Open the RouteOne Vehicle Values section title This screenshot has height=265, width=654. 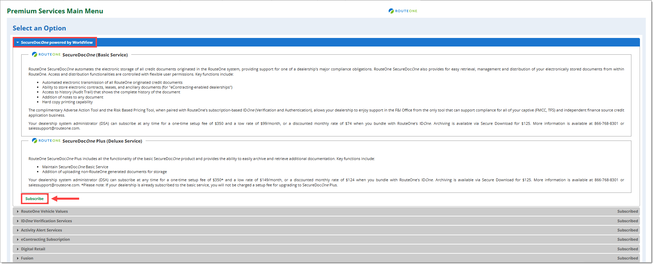(45, 211)
